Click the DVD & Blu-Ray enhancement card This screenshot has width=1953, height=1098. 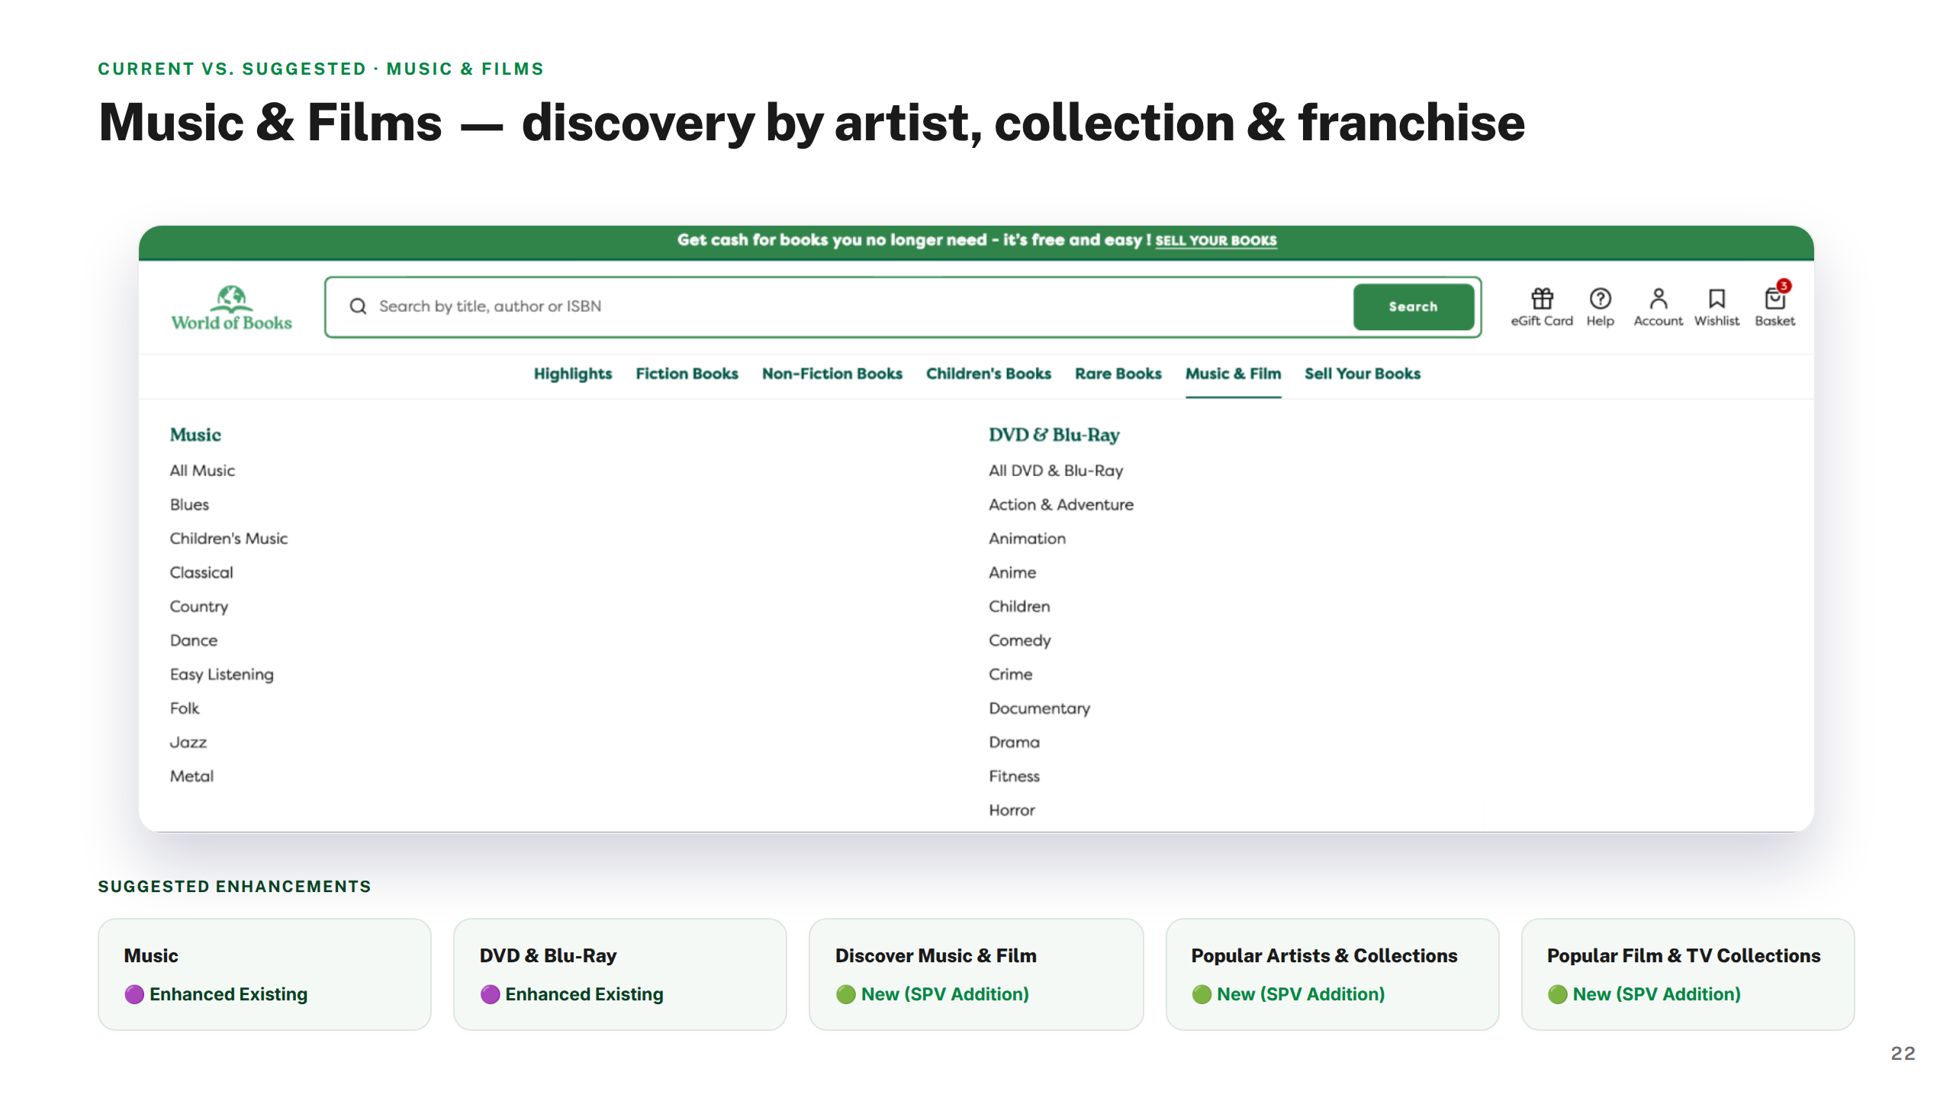pyautogui.click(x=620, y=974)
